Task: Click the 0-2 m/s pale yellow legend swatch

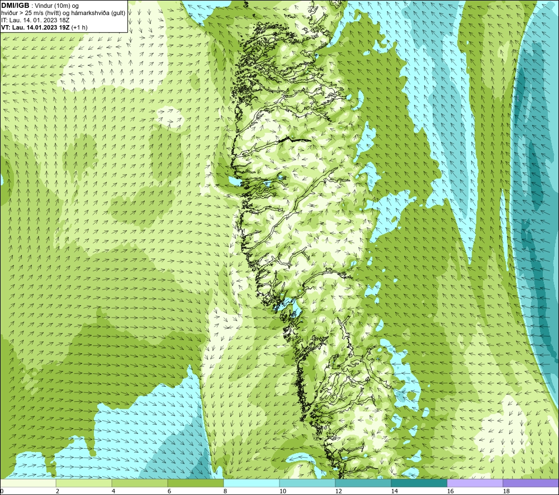Action: tap(28, 483)
